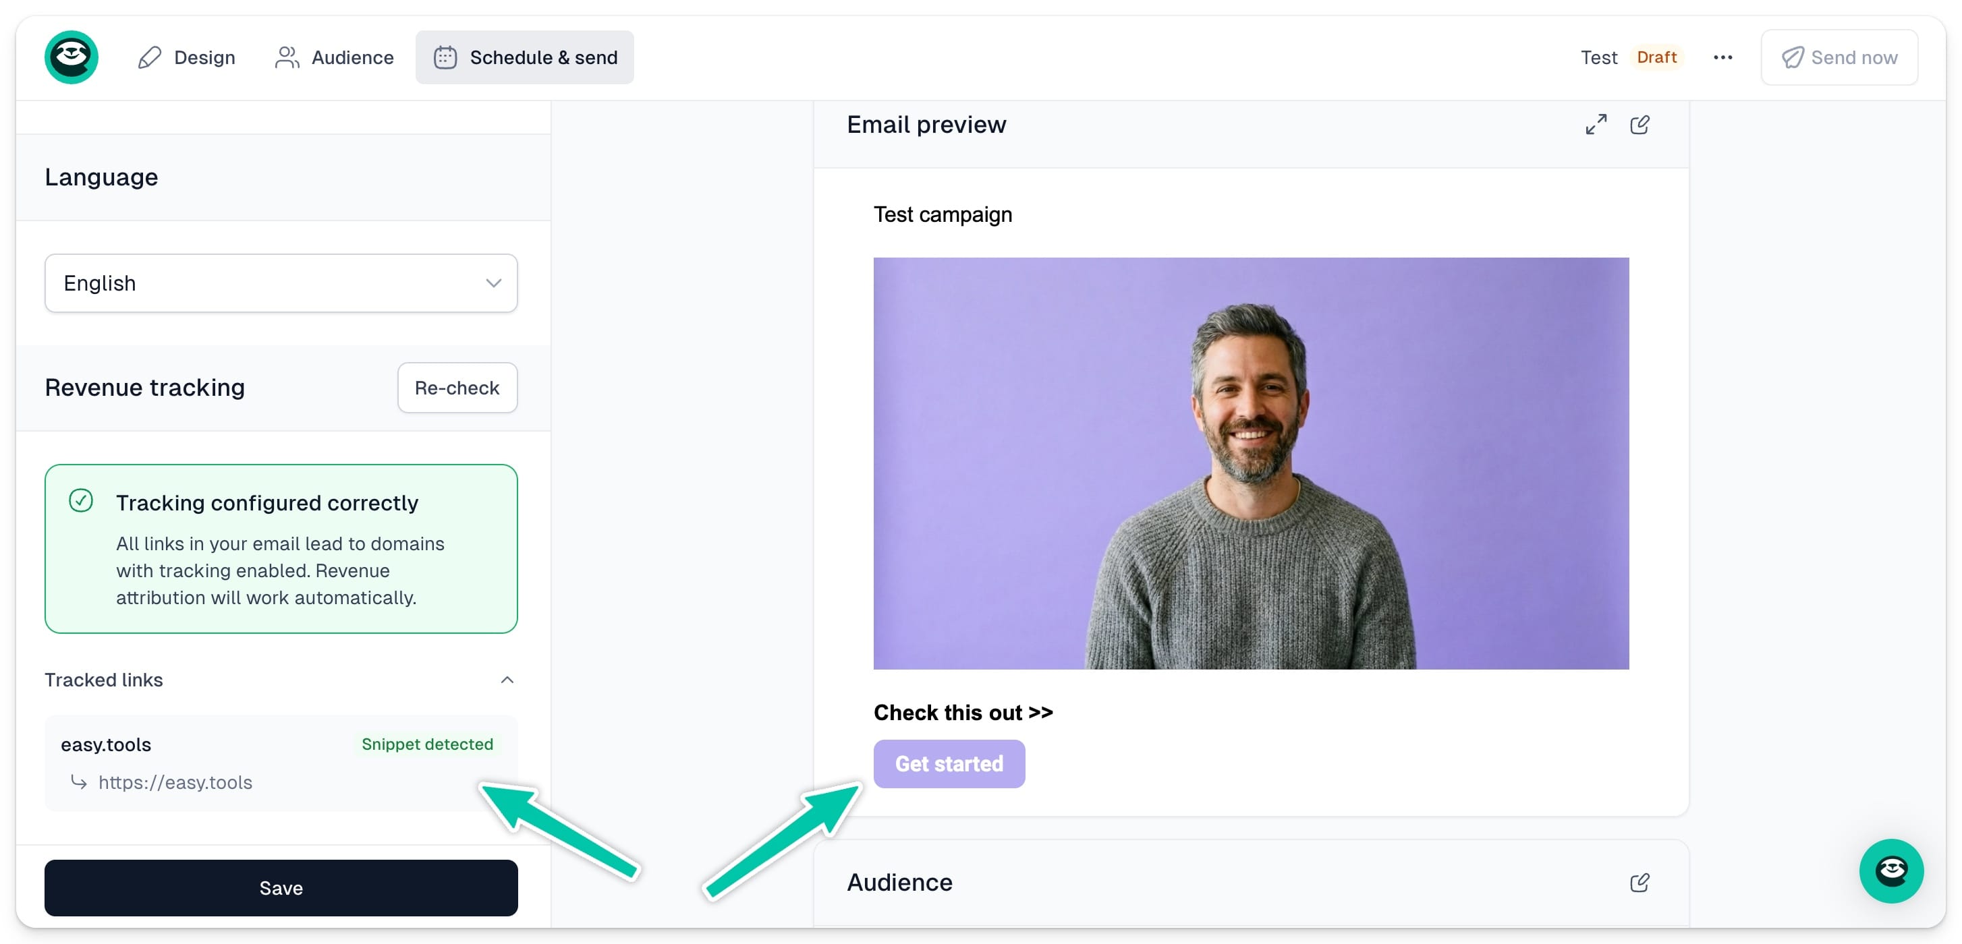Open the English language dropdown
This screenshot has height=944, width=1962.
280,283
